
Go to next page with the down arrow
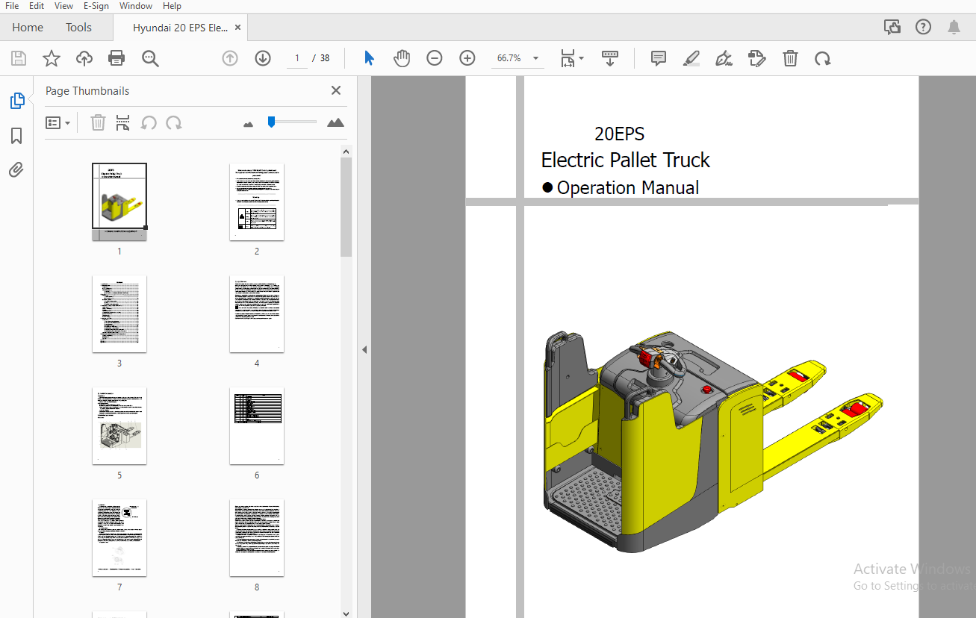263,58
